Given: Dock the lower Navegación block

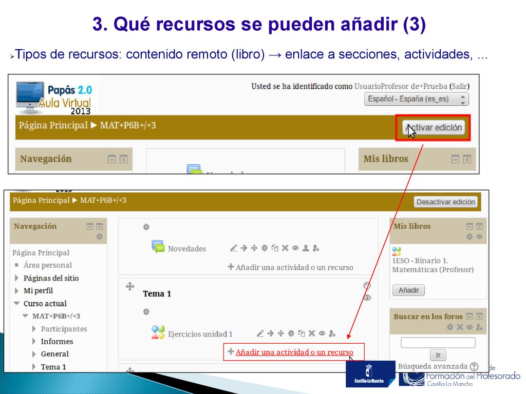Looking at the screenshot, I should pyautogui.click(x=100, y=226).
